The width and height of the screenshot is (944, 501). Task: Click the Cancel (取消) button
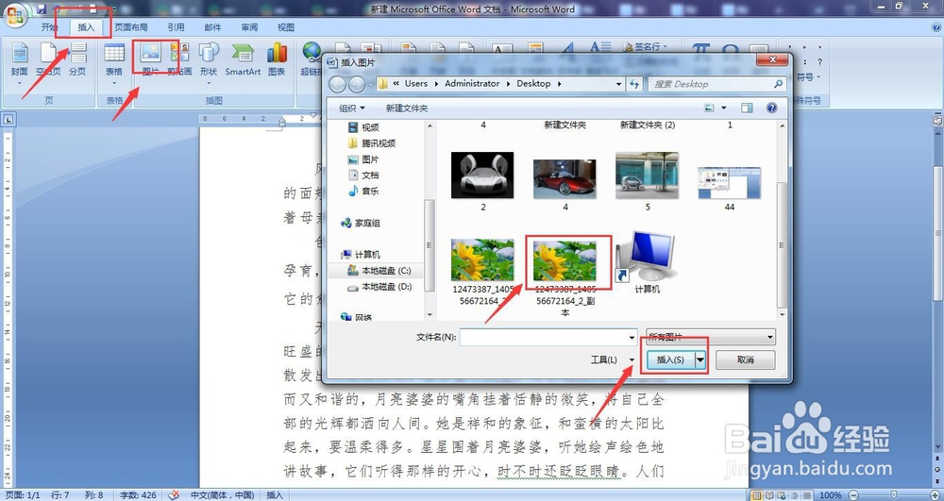[746, 359]
